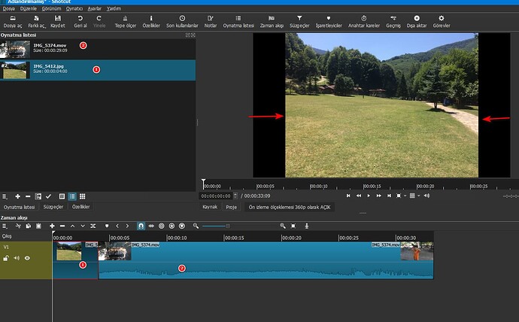Open the Özellikler toolbar button
This screenshot has width=519, height=322.
point(151,22)
